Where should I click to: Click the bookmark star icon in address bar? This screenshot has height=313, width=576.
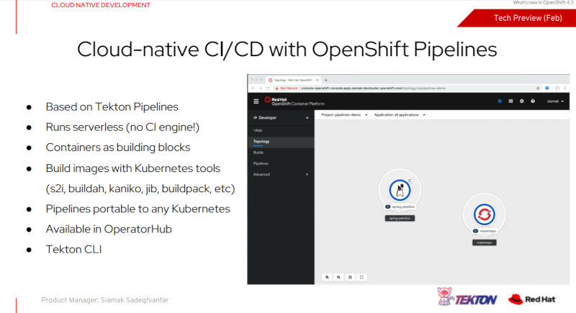click(x=538, y=88)
